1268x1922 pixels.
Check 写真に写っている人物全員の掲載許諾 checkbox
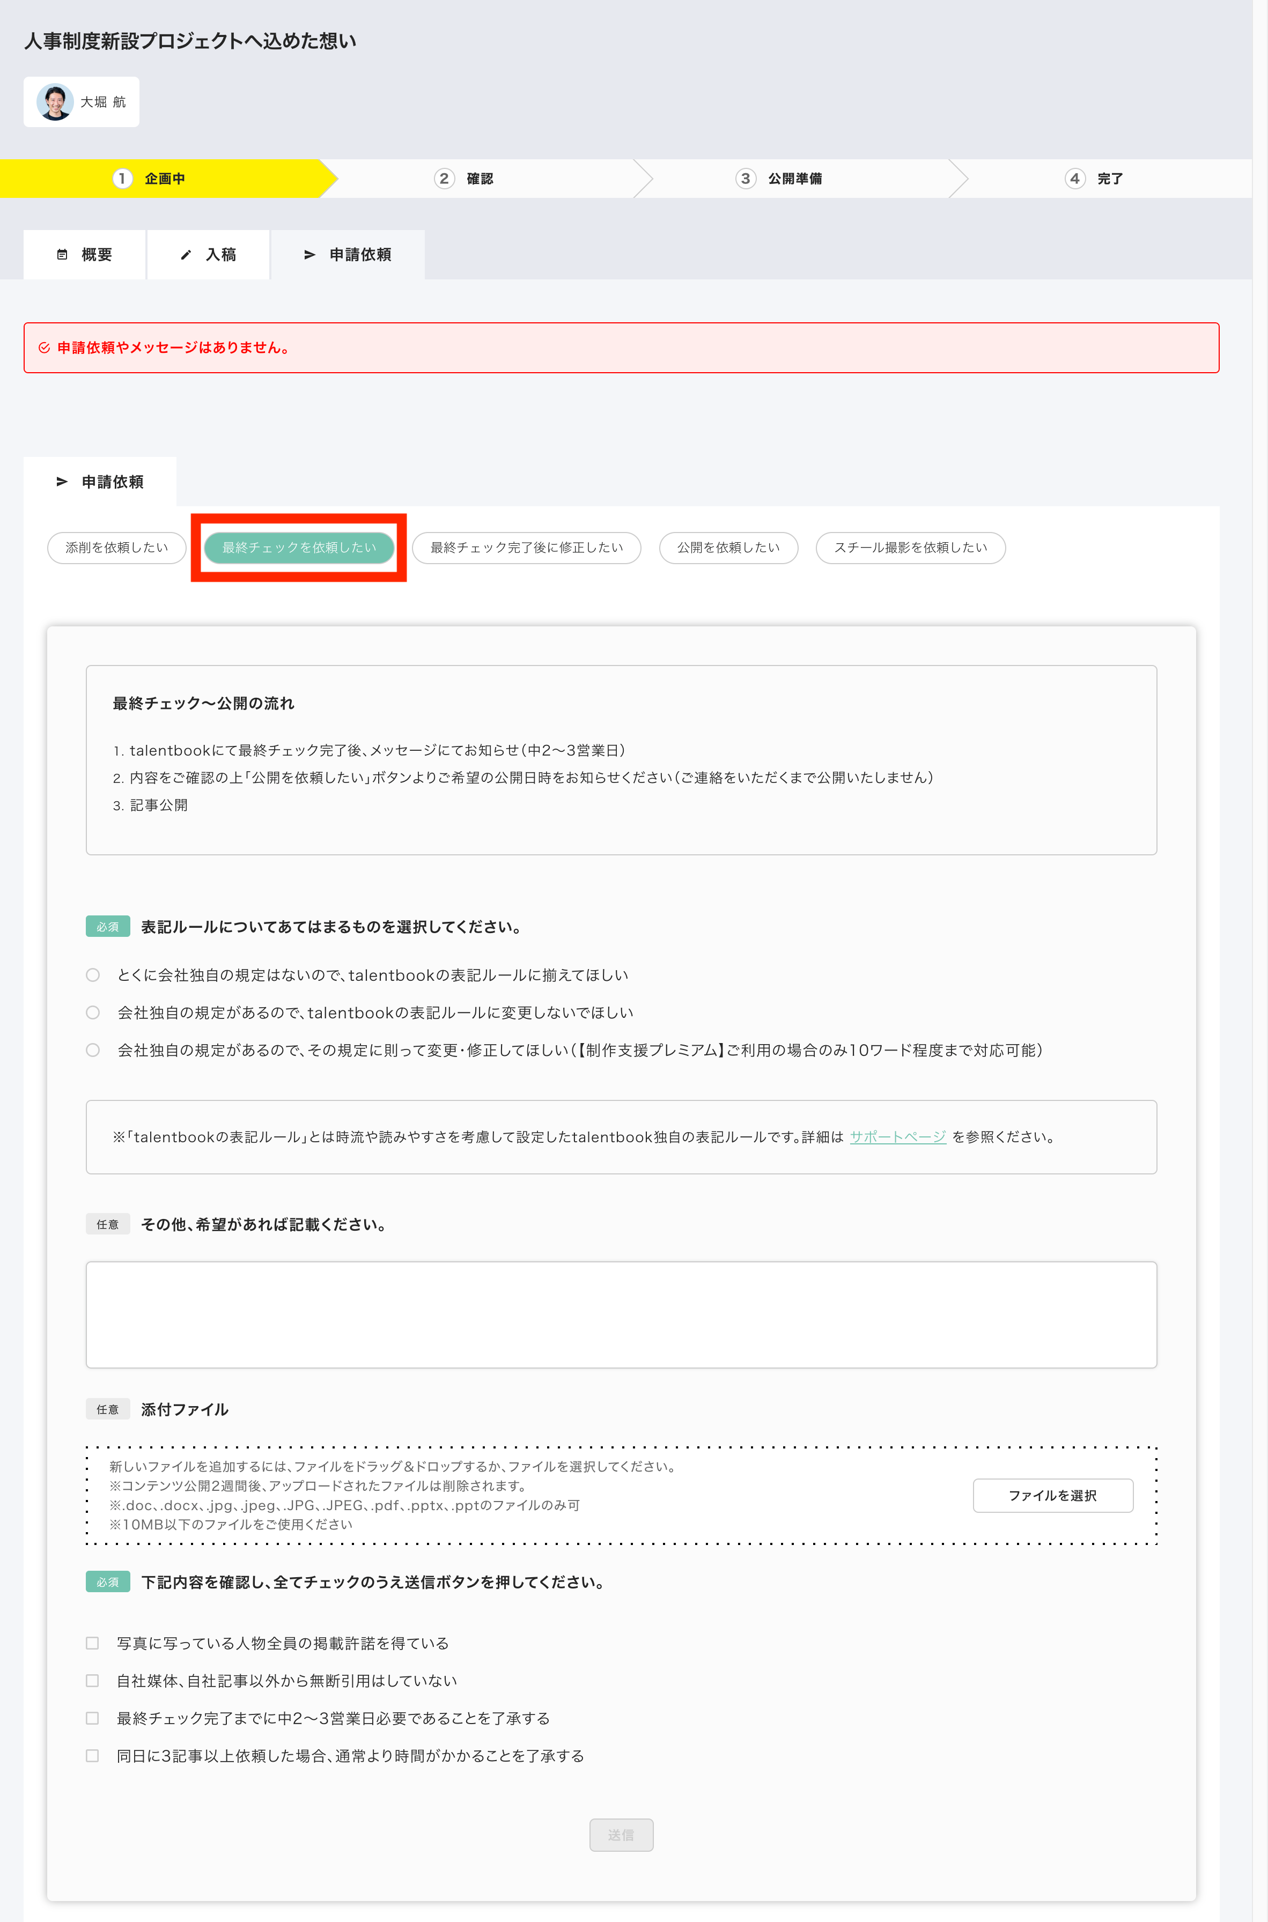(92, 1643)
